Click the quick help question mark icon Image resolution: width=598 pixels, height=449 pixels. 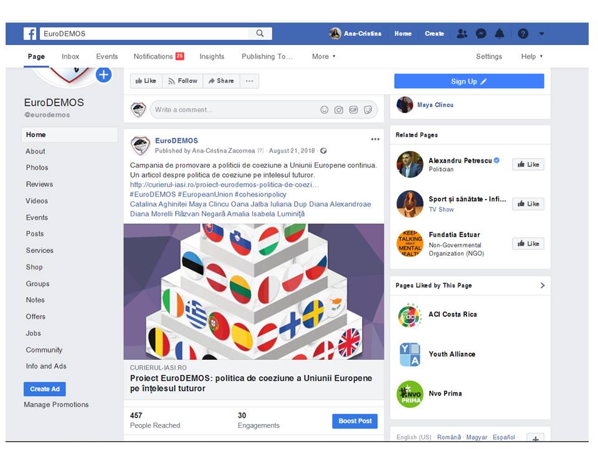pyautogui.click(x=523, y=34)
